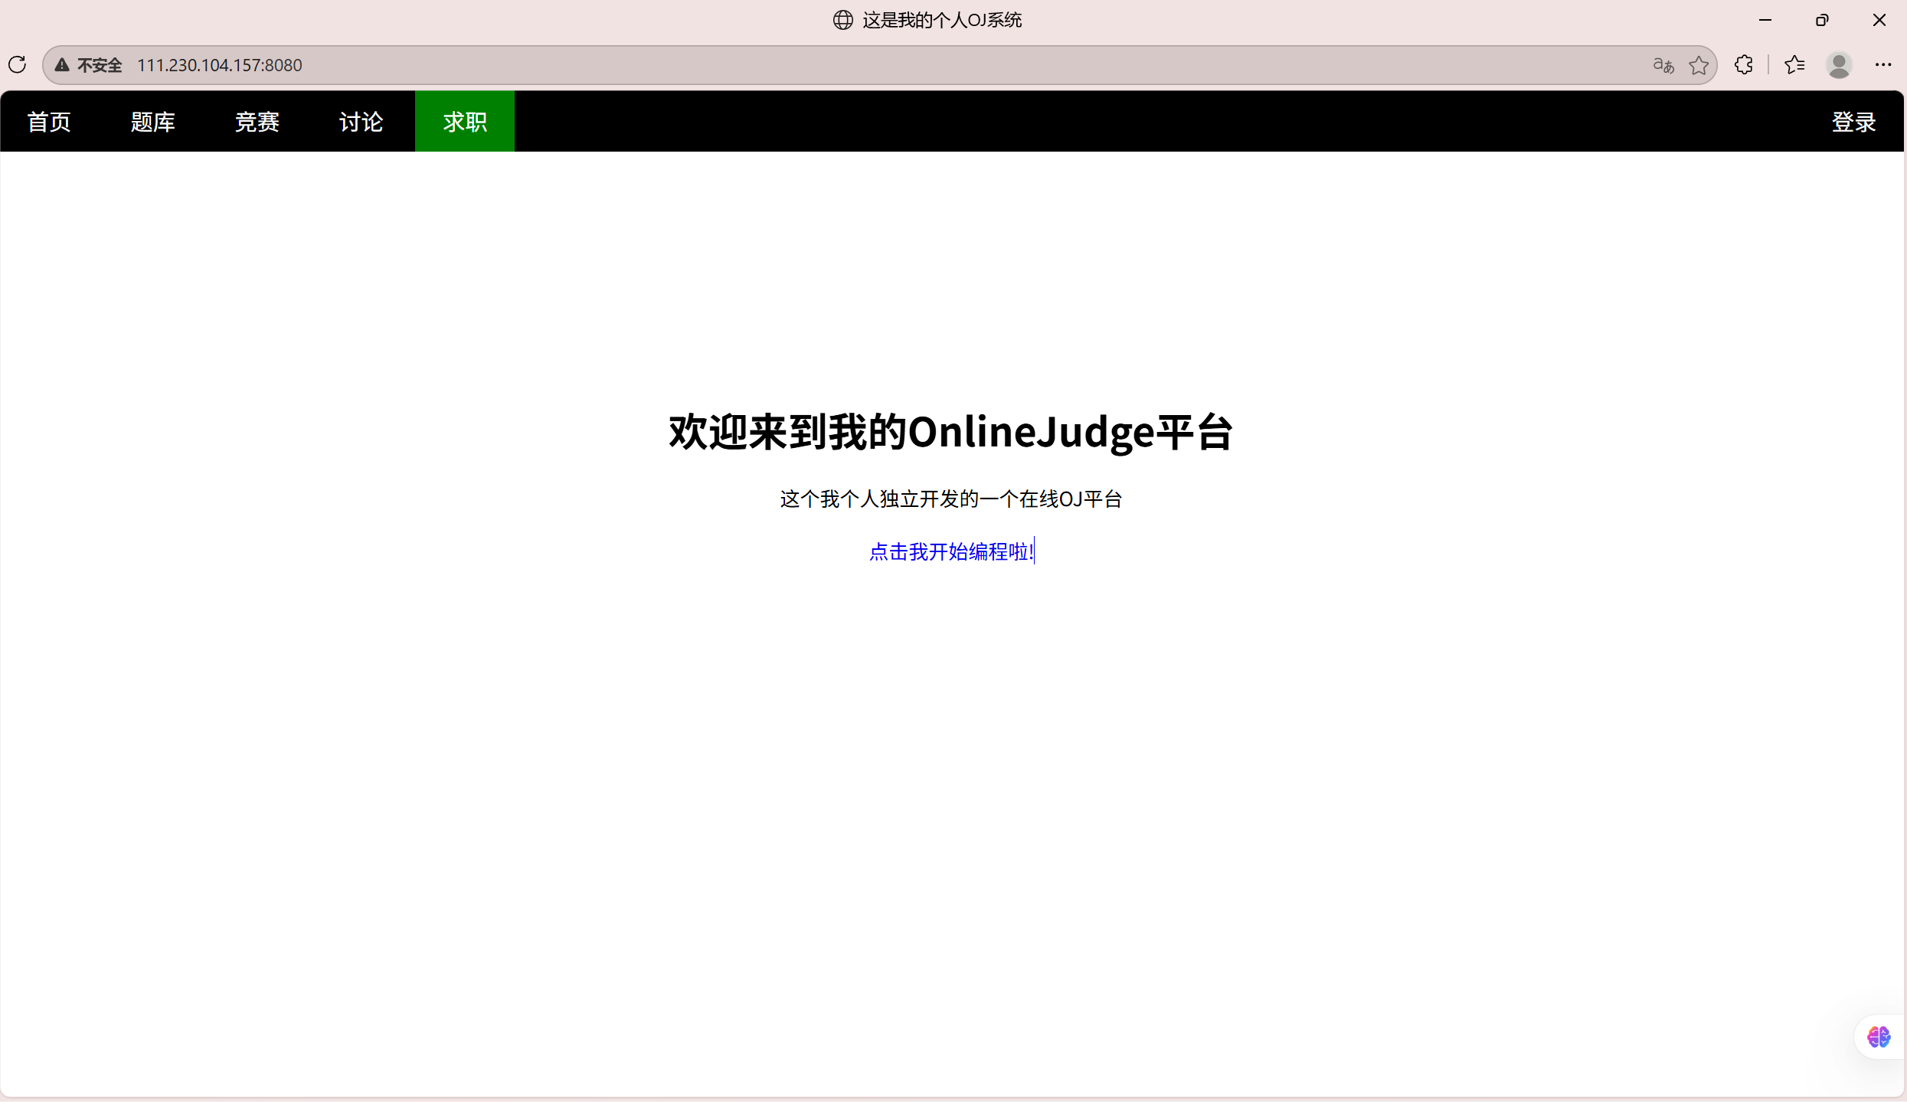Open the browser extensions puzzle icon
The width and height of the screenshot is (1907, 1102).
coord(1744,65)
